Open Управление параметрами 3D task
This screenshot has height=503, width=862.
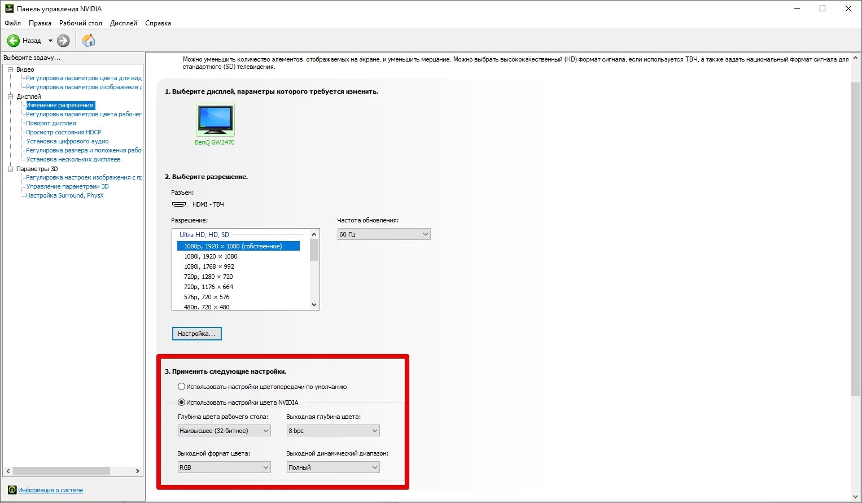coord(67,187)
